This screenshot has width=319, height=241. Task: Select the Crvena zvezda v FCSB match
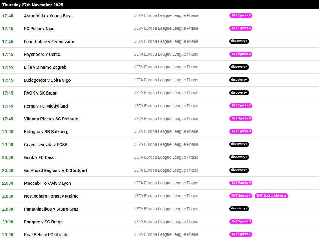(46, 145)
